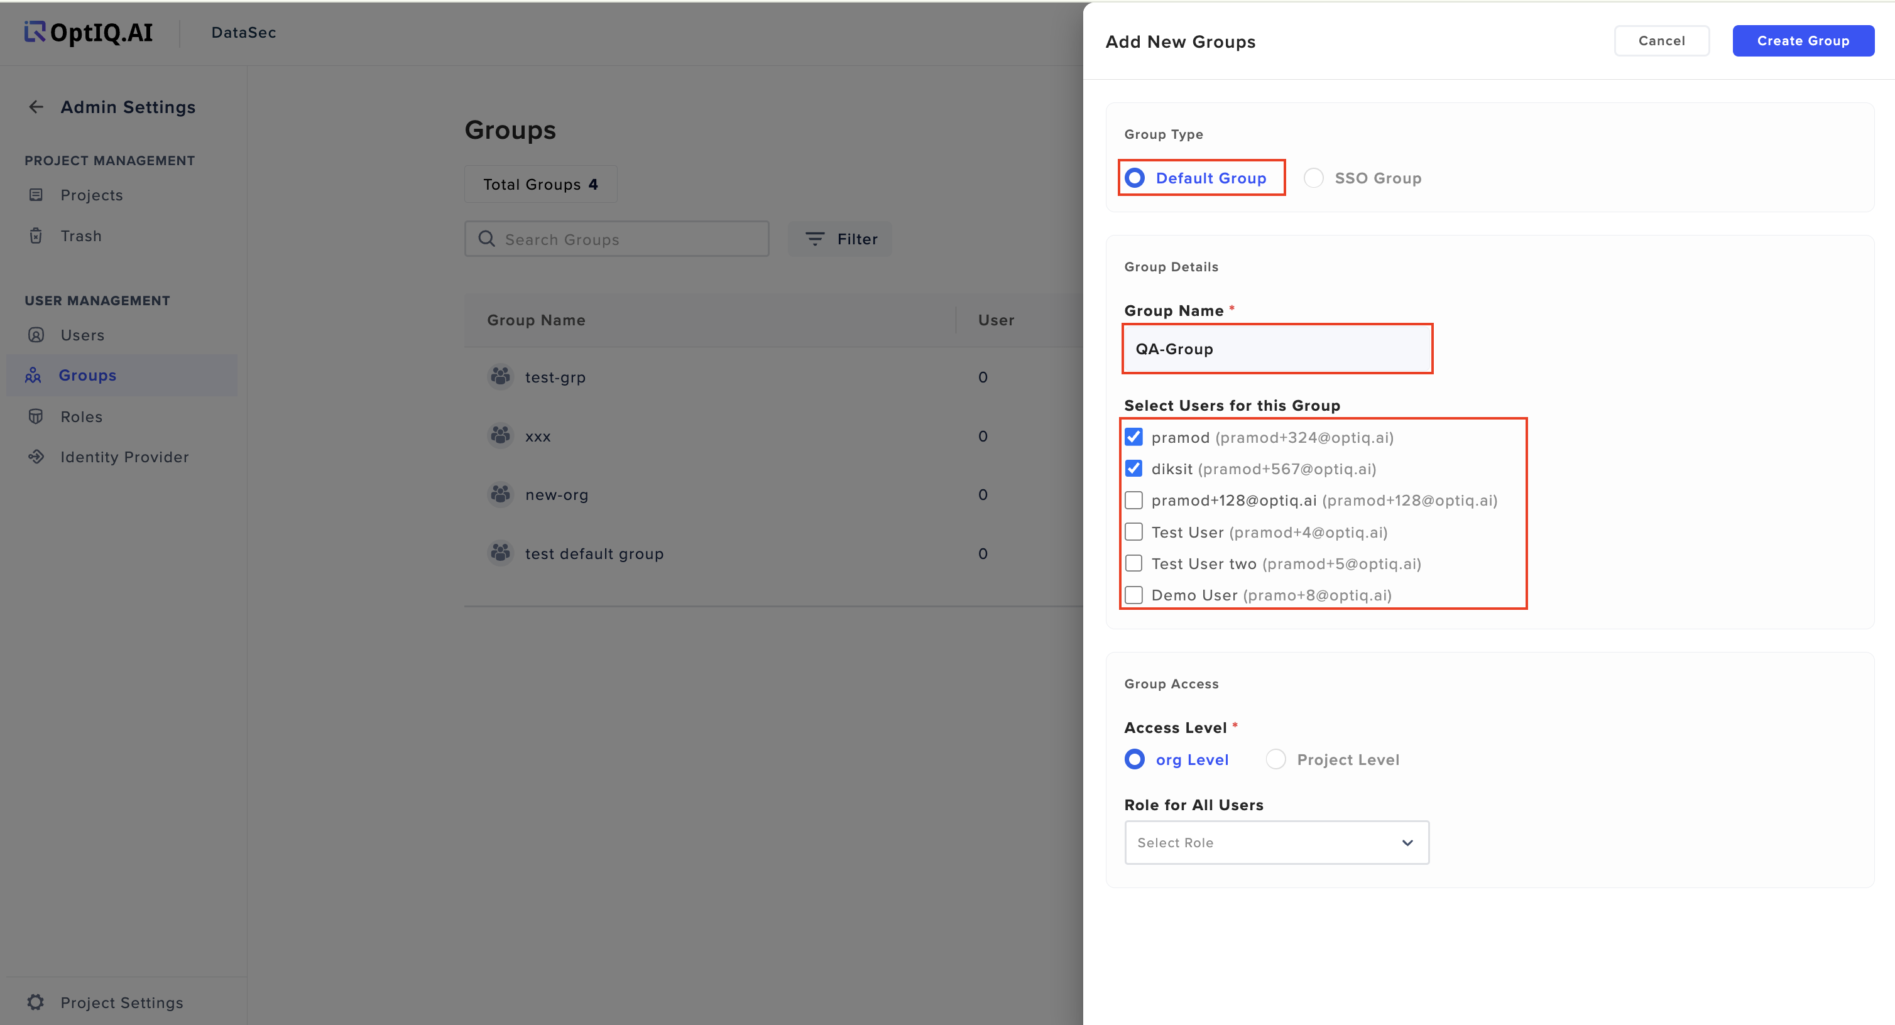Click the Admin Settings heading link

128,107
